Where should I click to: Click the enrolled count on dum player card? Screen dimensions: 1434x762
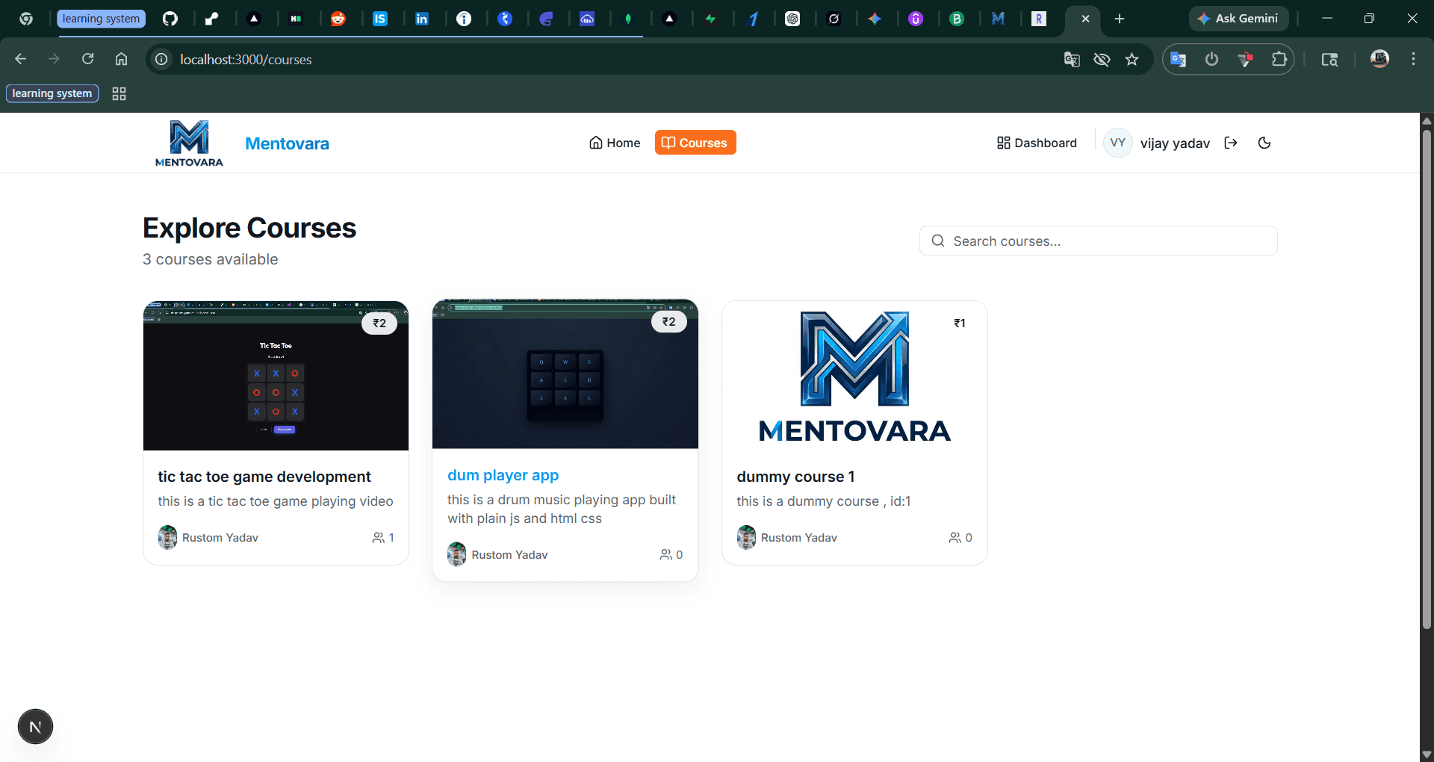click(x=671, y=555)
